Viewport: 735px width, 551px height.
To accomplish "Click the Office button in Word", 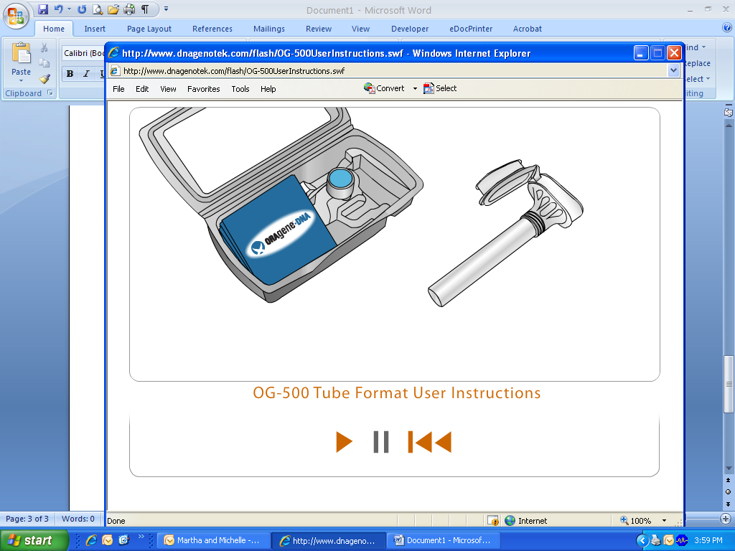I will [16, 16].
